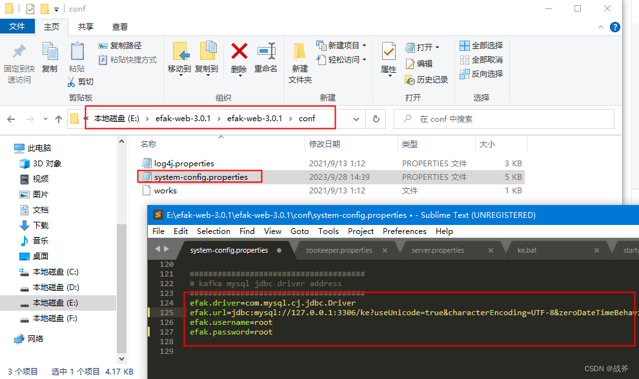The image size is (639, 379).
Task: Open Network (网络) in sidebar
Action: (x=29, y=338)
